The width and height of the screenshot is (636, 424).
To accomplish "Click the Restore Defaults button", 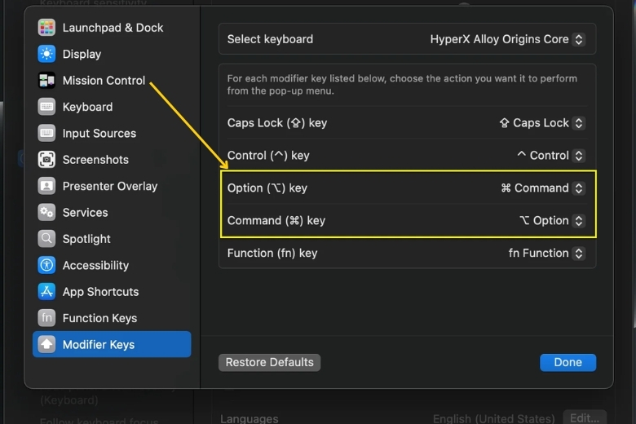I will point(269,362).
